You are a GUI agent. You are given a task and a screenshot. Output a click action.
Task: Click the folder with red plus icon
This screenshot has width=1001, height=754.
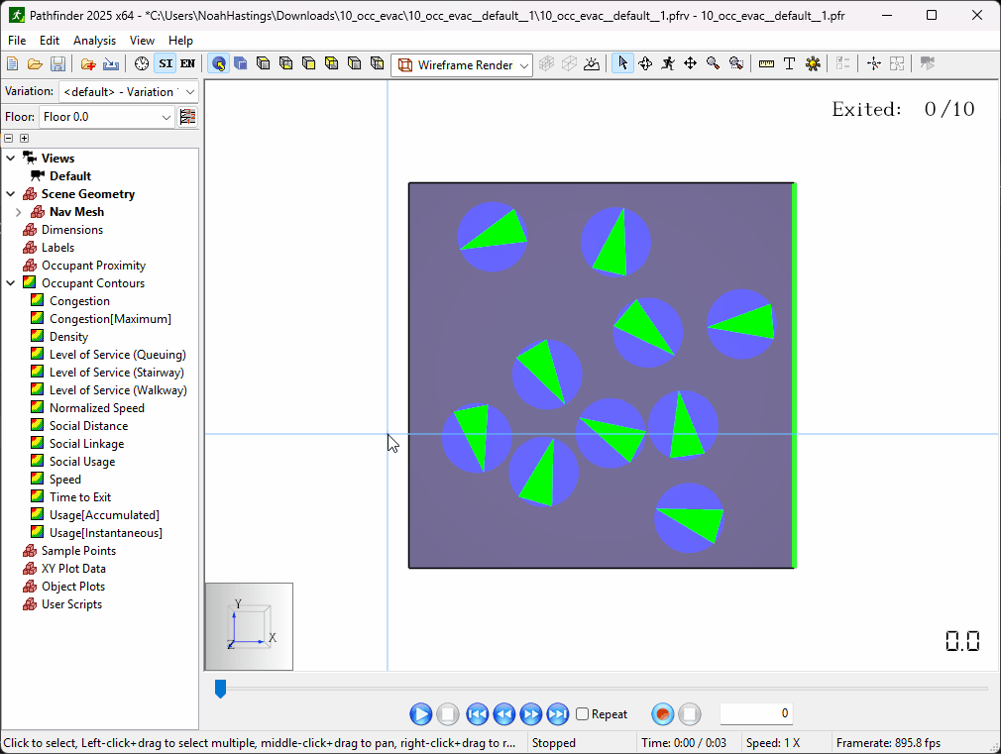pos(88,63)
